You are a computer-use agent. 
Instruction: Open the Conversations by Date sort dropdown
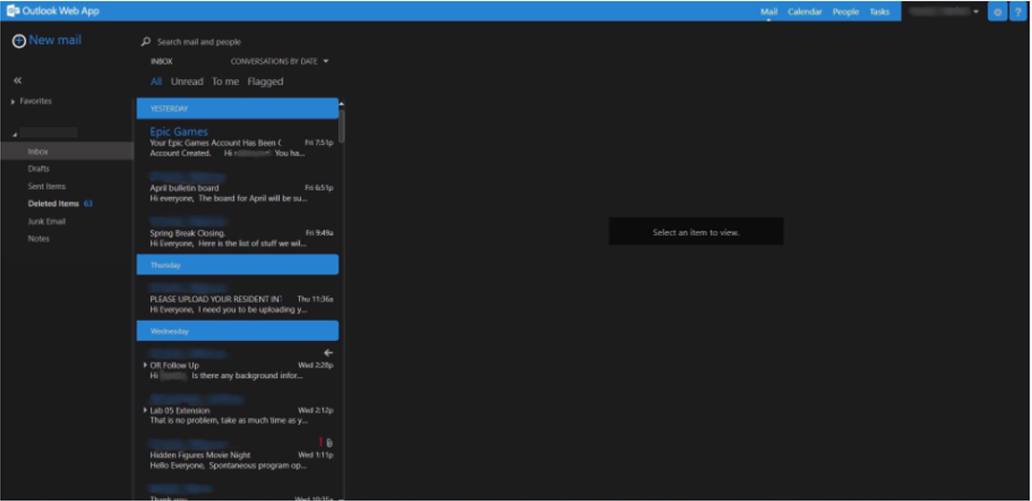tap(279, 61)
